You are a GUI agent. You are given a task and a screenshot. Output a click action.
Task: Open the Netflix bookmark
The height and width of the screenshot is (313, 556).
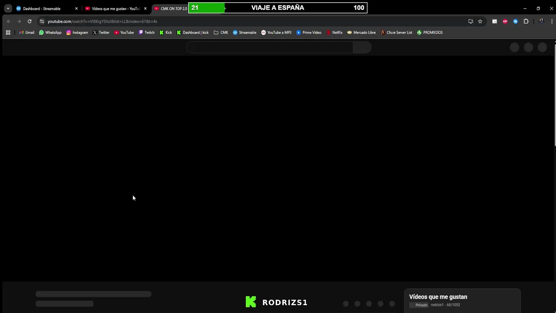click(x=334, y=33)
